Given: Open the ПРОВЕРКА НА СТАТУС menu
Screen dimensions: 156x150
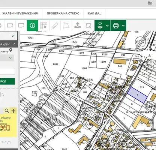Looking at the screenshot, I should tap(63, 13).
